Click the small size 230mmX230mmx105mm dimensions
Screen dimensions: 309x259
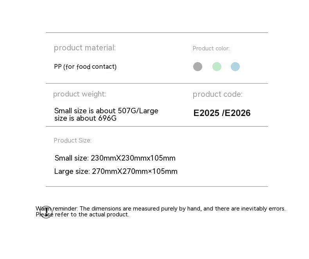(x=115, y=158)
